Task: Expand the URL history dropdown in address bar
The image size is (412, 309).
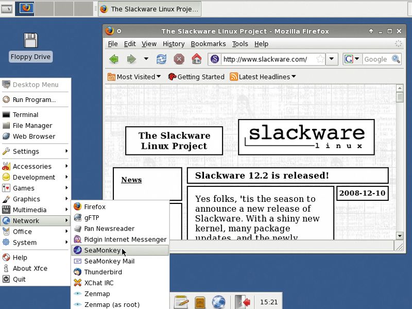Action: [331, 60]
